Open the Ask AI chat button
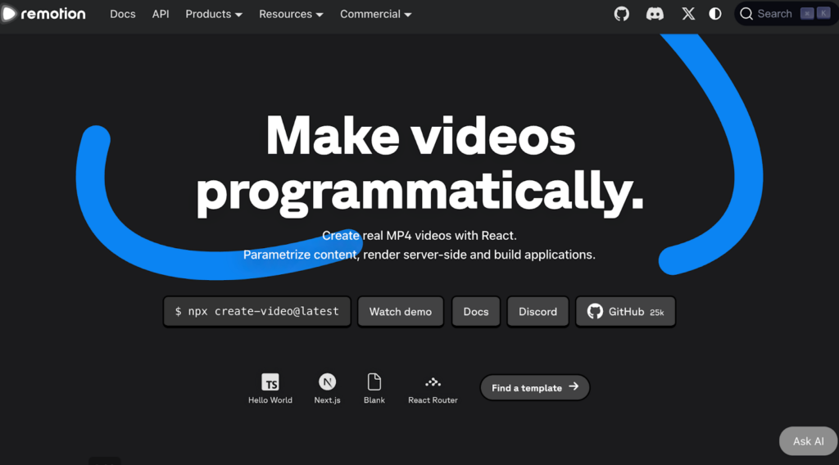This screenshot has height=465, width=839. (808, 441)
